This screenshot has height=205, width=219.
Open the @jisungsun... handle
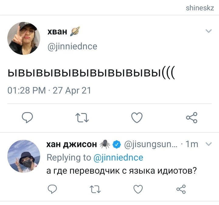click(151, 144)
